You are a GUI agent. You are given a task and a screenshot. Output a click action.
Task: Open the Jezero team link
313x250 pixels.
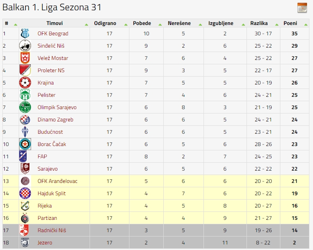tap(45, 242)
